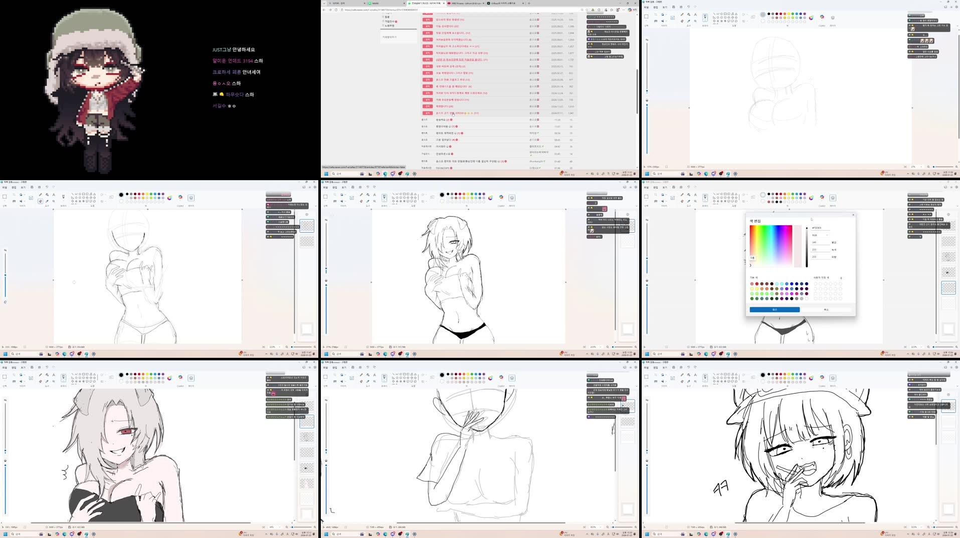Select a red swatch from the basic colors

[756, 284]
